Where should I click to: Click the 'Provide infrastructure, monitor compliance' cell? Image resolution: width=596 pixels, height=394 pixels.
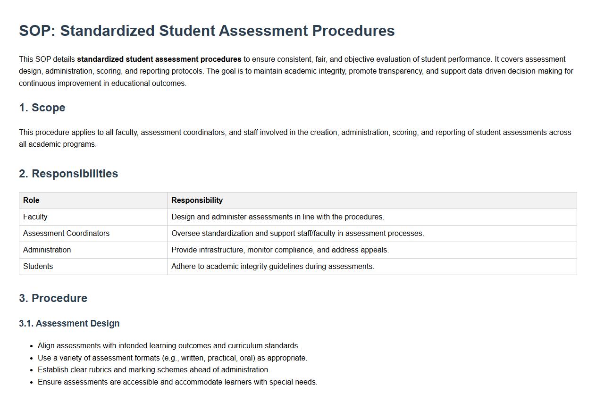click(x=280, y=250)
